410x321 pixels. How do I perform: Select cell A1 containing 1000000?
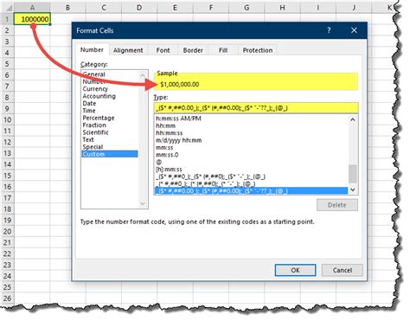(32, 19)
